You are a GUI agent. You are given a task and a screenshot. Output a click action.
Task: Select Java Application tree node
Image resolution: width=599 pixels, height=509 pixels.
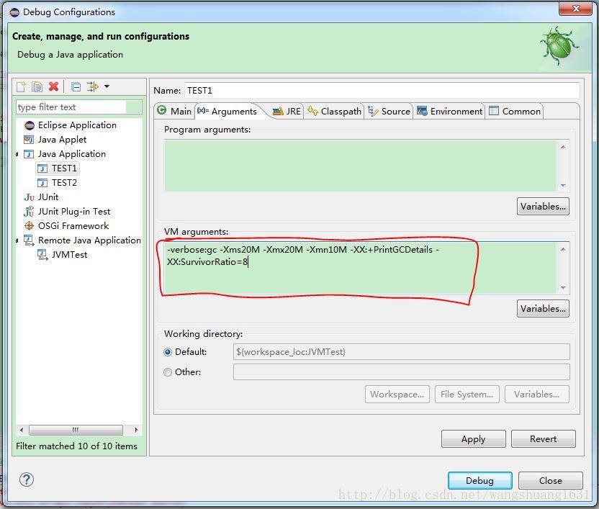pyautogui.click(x=72, y=154)
